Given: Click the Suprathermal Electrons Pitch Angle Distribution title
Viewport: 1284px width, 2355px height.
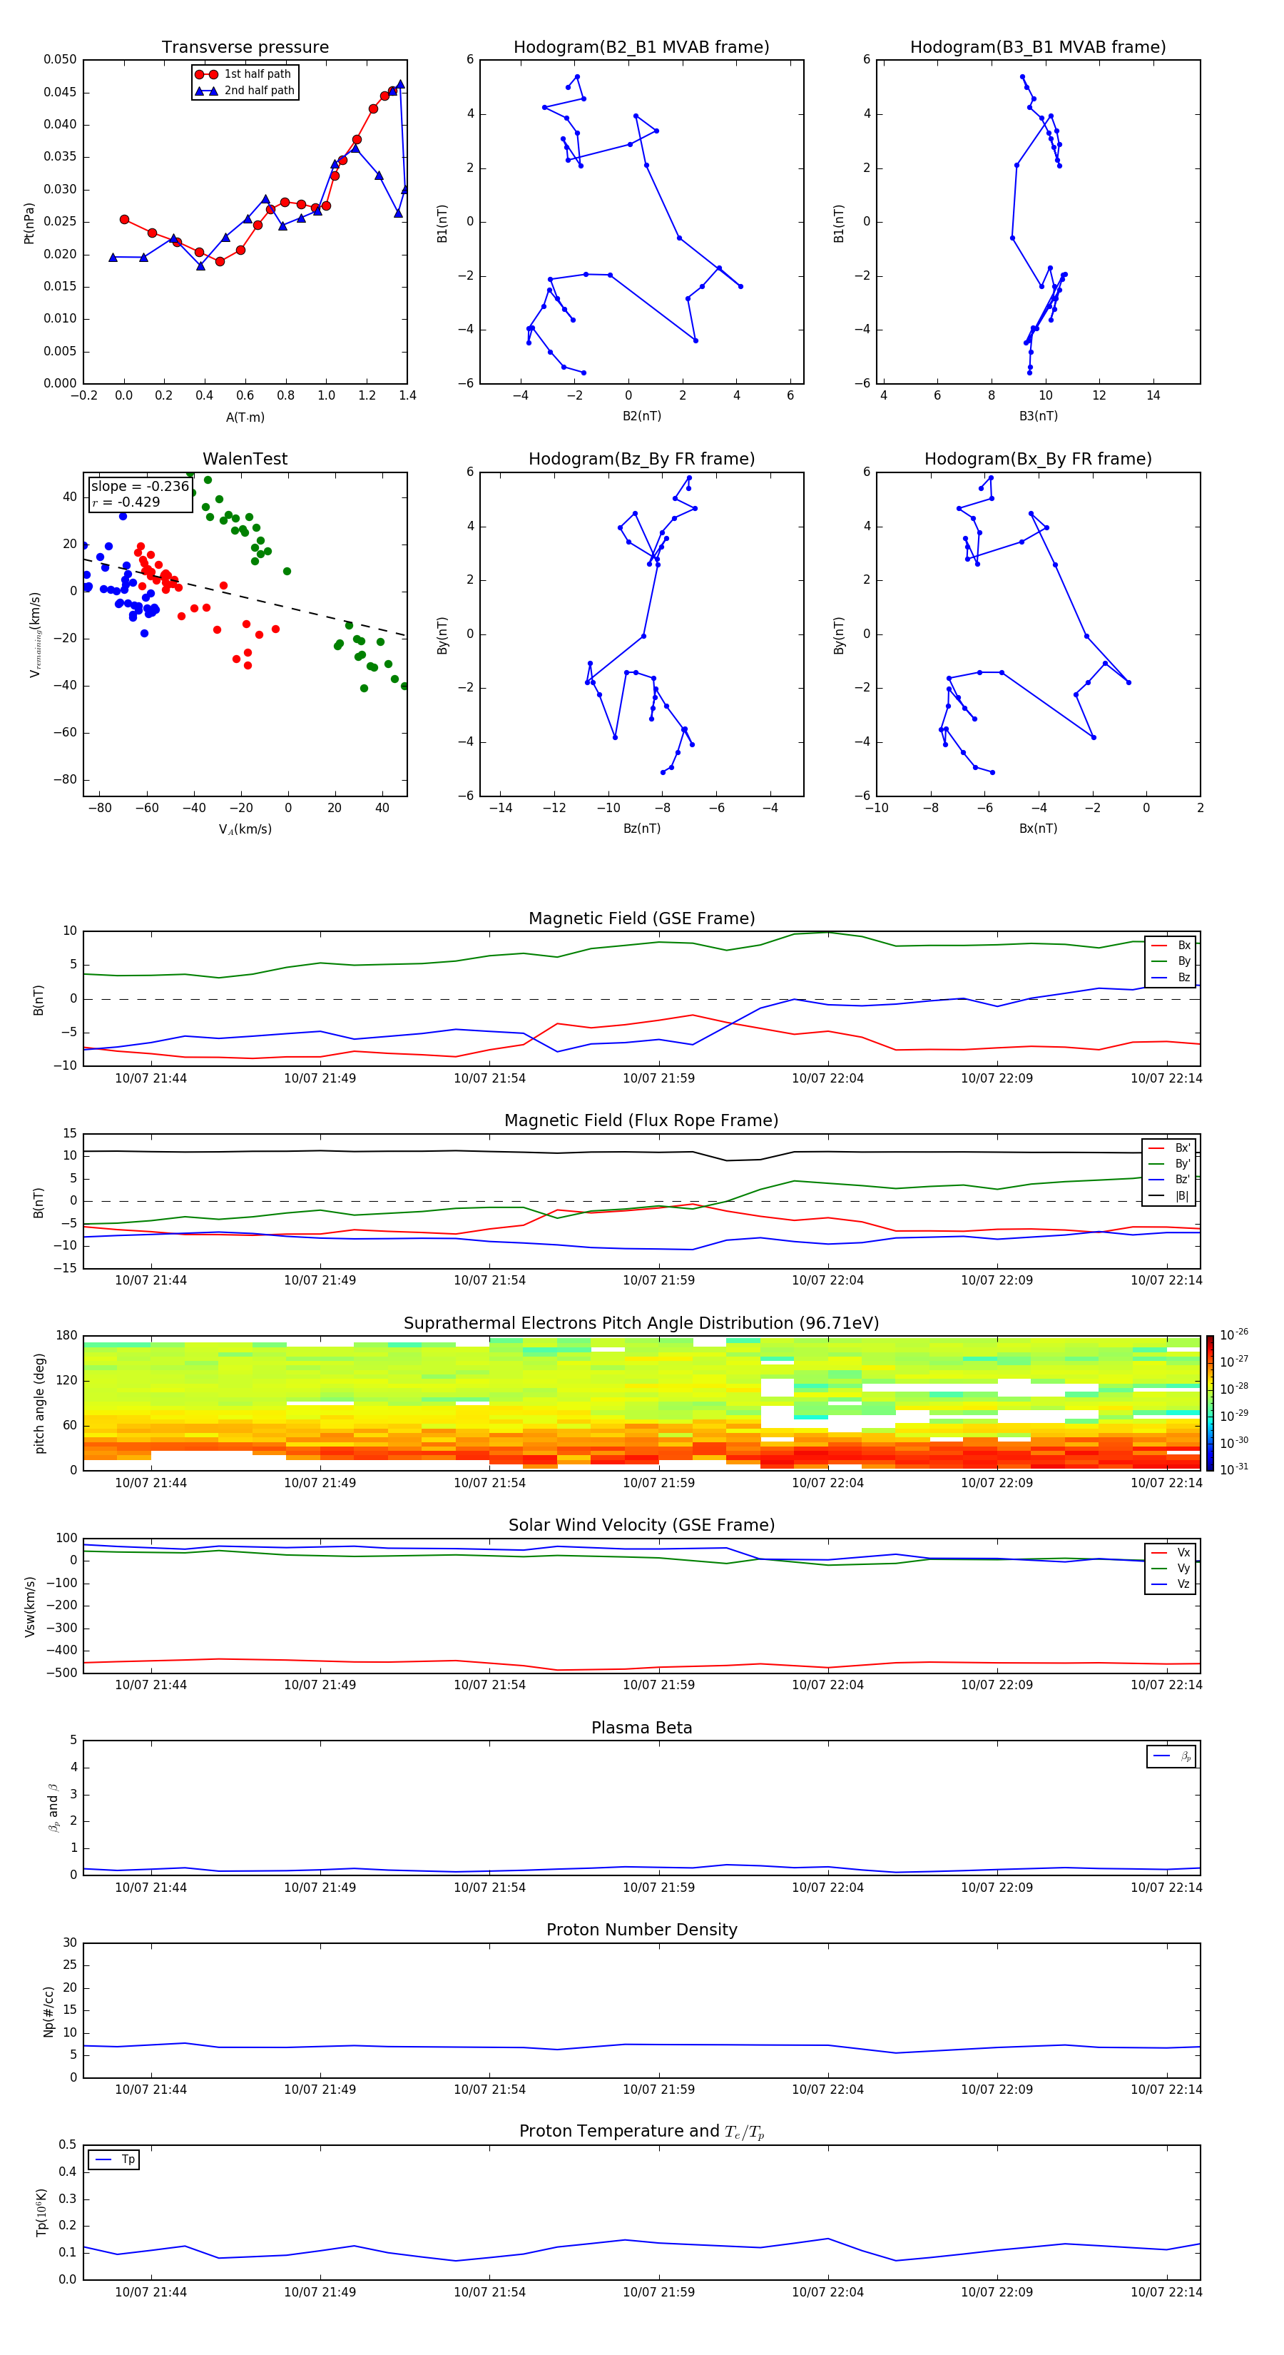Looking at the screenshot, I should coord(641,1324).
